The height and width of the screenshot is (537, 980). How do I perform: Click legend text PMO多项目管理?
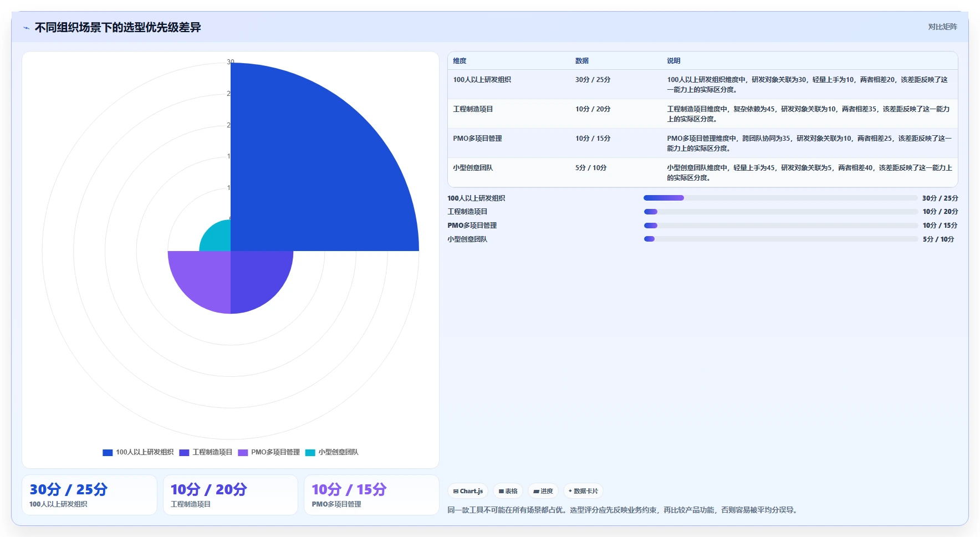point(275,452)
